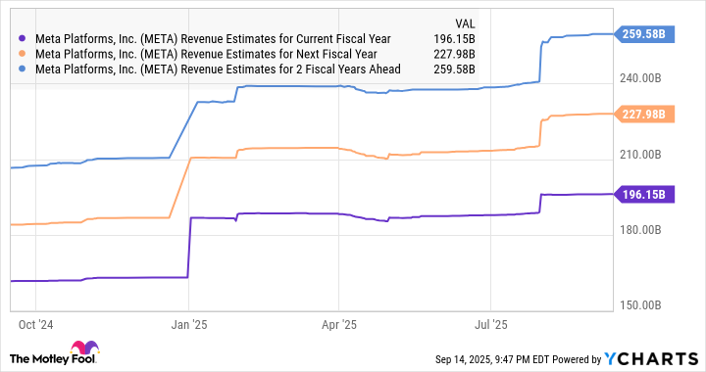The image size is (706, 372).
Task: Click the Jan '25 date label
Action: [189, 325]
